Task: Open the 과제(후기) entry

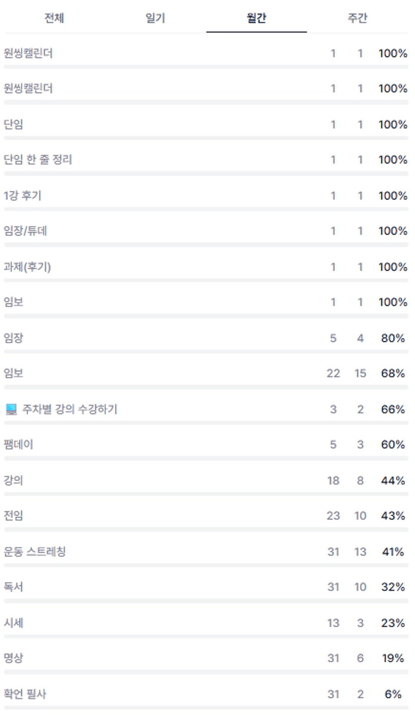Action: [x=27, y=267]
